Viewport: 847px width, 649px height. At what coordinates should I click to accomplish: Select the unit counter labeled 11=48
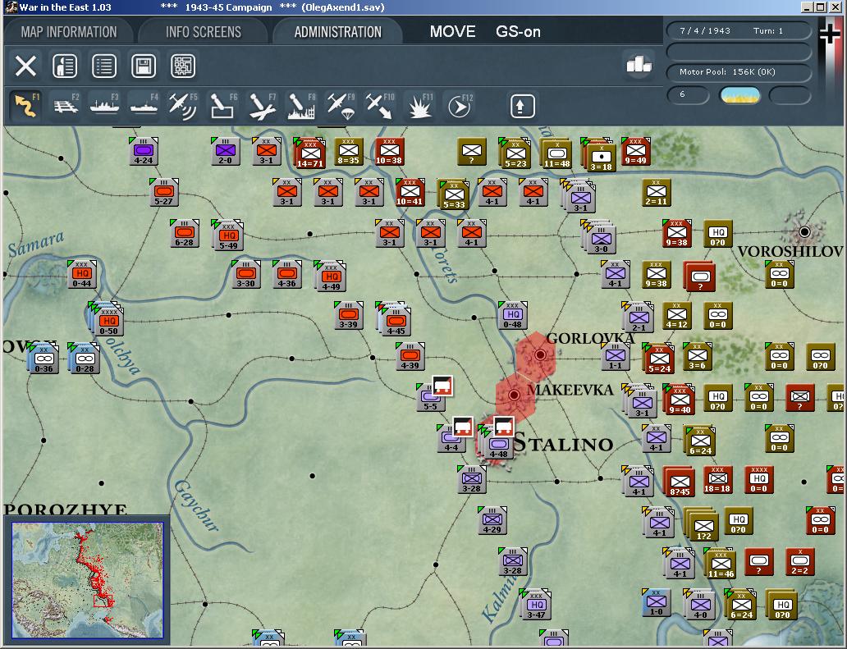(557, 153)
